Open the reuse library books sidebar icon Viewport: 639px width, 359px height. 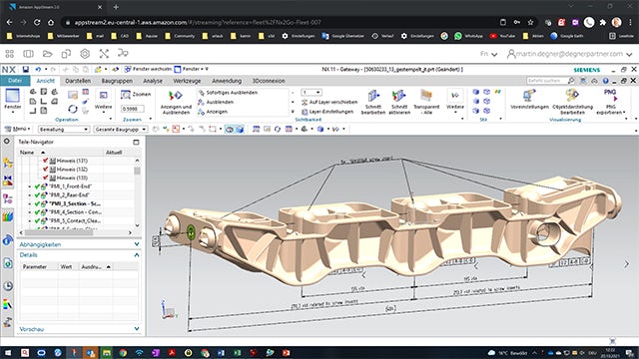point(8,216)
